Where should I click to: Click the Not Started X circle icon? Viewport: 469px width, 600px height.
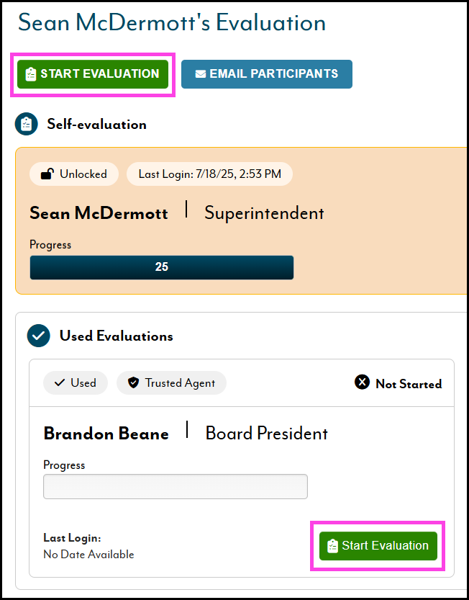coord(363,382)
